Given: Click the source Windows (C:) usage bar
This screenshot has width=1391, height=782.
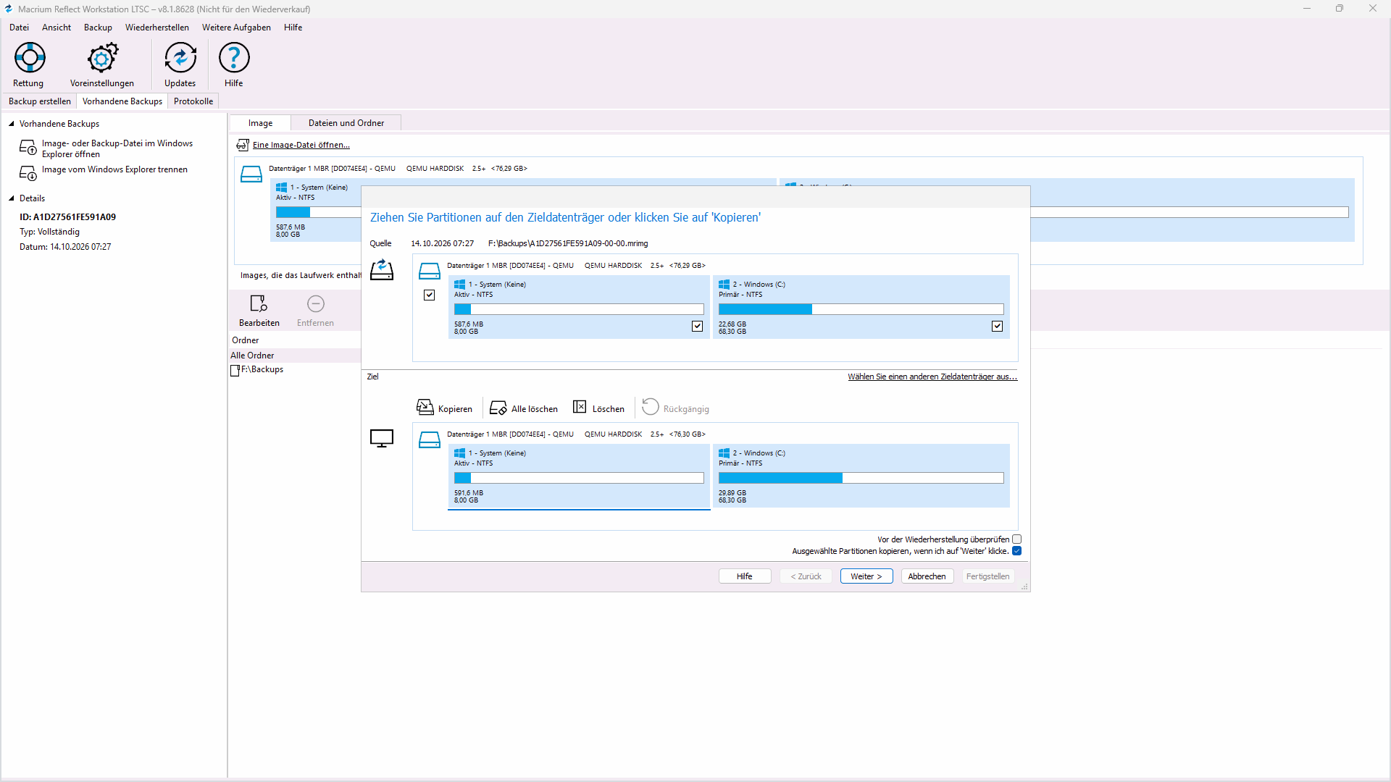Looking at the screenshot, I should (861, 309).
